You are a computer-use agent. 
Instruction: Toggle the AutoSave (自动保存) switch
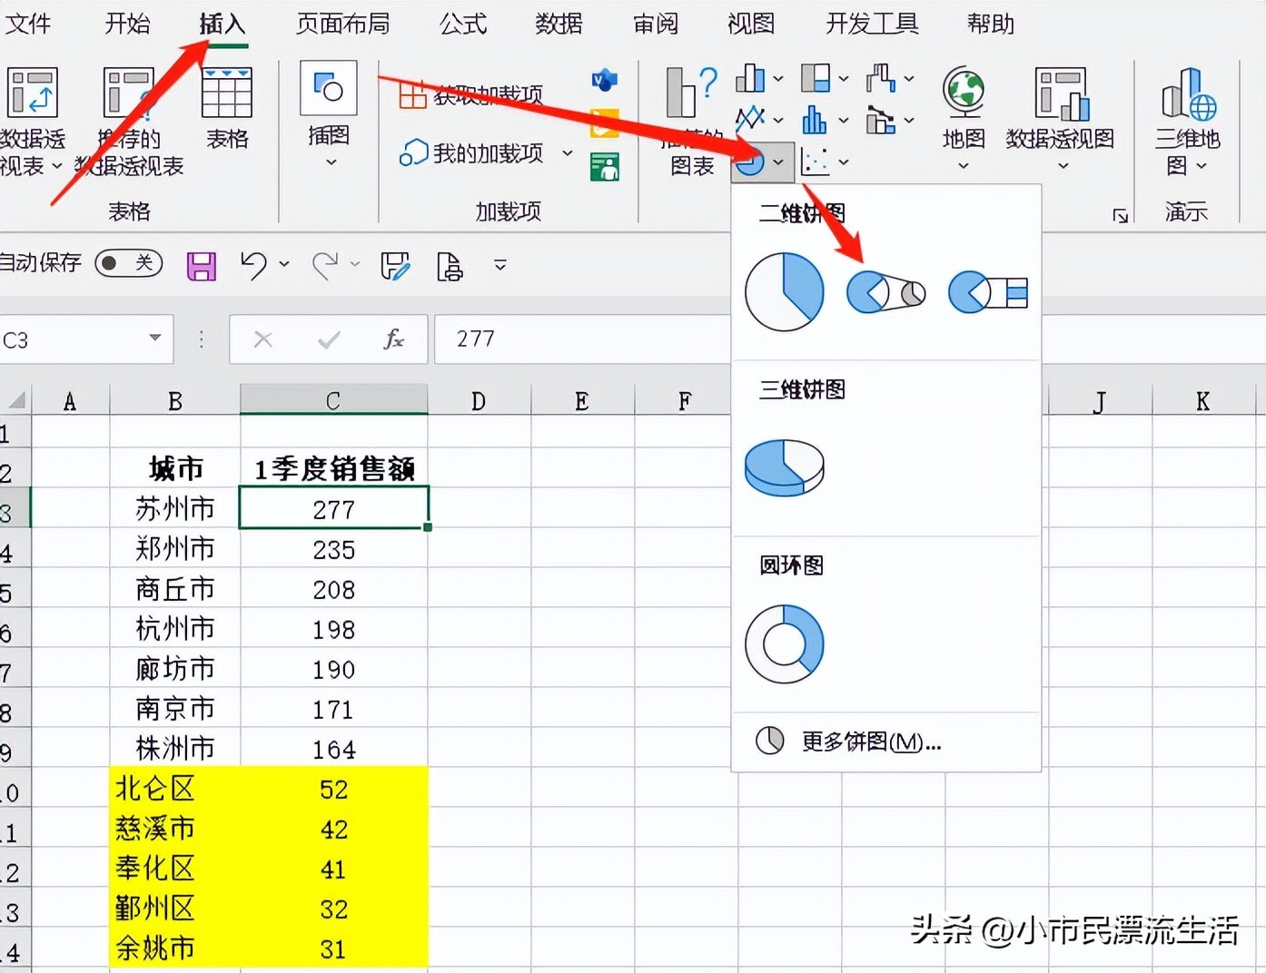pyautogui.click(x=128, y=263)
